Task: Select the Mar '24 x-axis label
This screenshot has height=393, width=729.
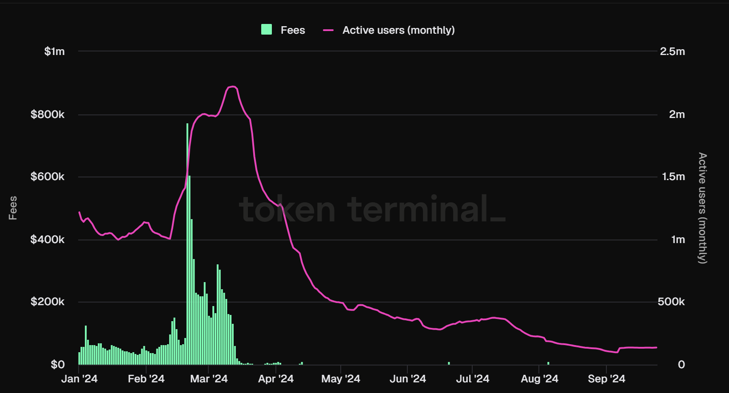Action: coord(209,379)
